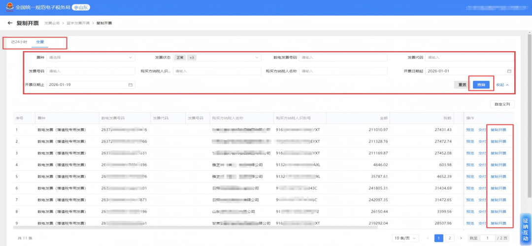This screenshot has height=246, width=532.
Task: Click amount cell 4646.02
Action: (380, 165)
